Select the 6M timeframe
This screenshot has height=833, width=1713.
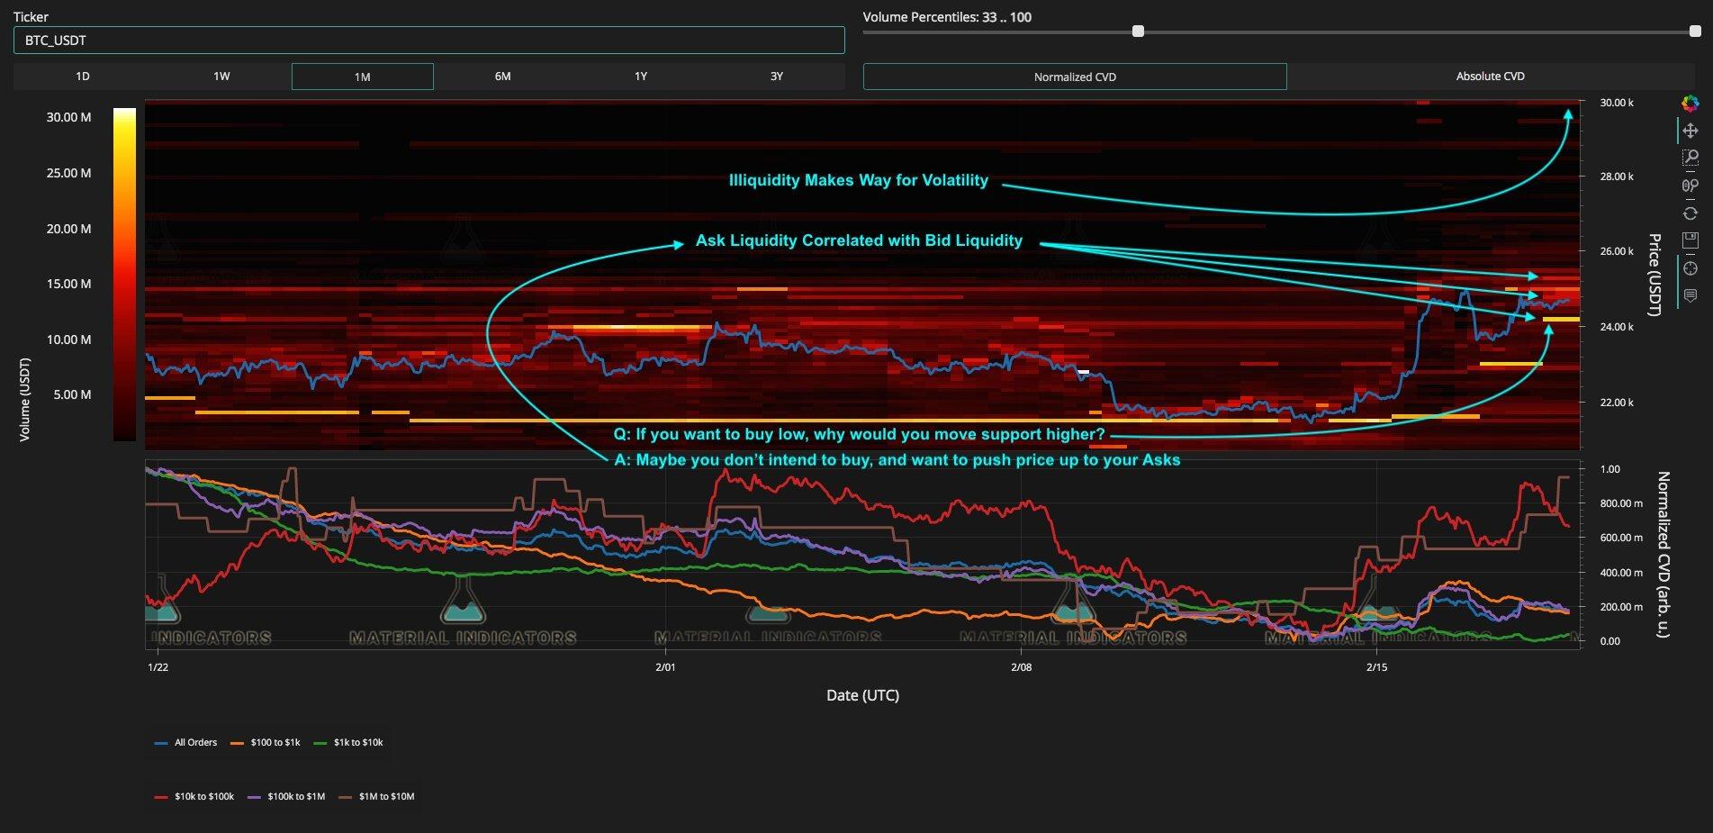[502, 77]
